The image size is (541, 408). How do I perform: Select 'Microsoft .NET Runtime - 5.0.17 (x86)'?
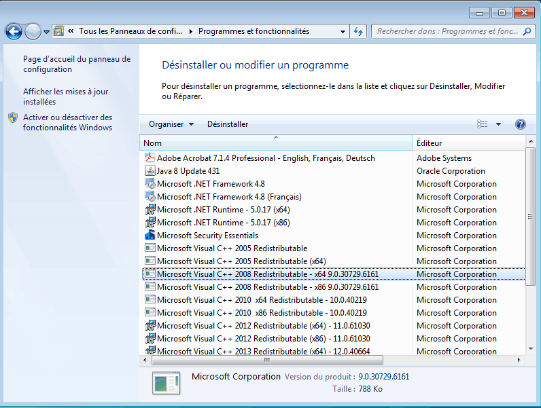(334, 223)
